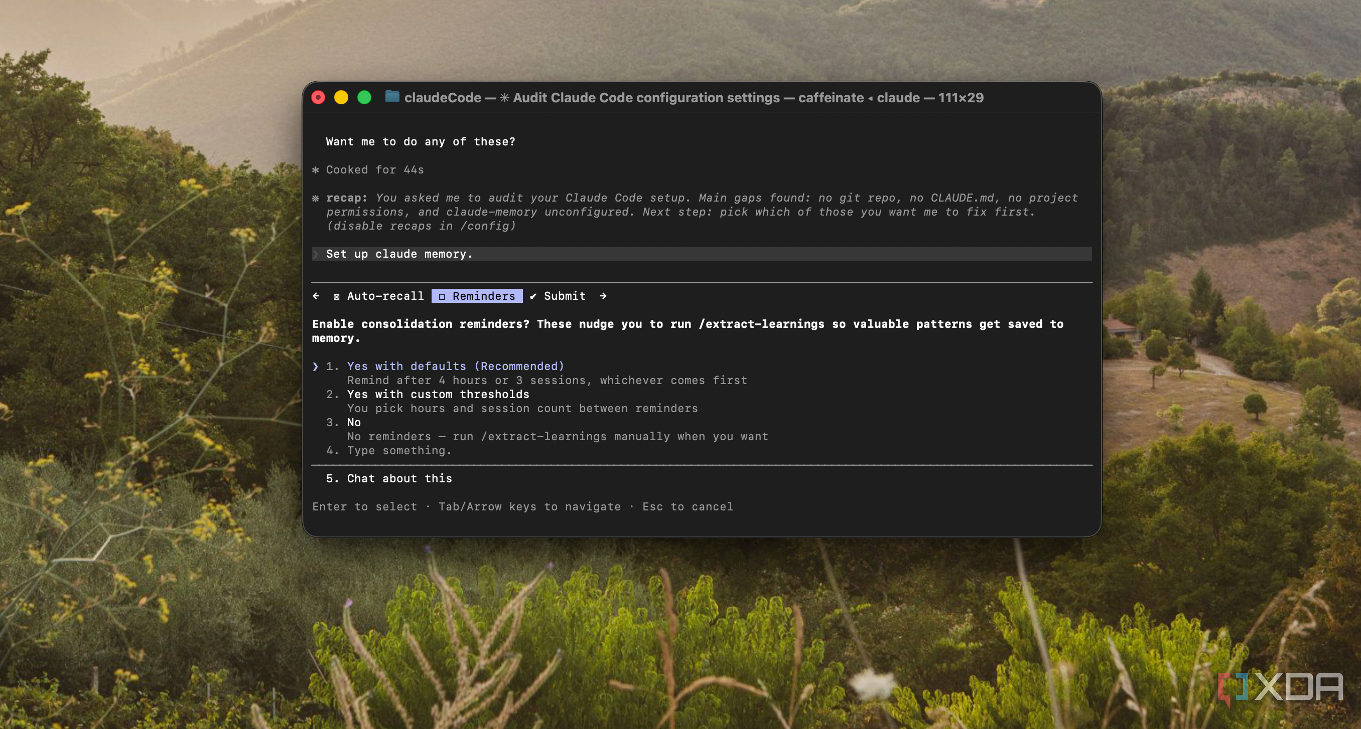Click the 'Tab/Arrow keys to navigate' hint
Screen dimensions: 1361x729
tap(529, 507)
